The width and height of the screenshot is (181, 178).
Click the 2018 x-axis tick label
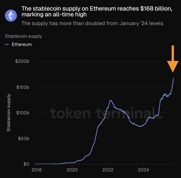click(36, 170)
